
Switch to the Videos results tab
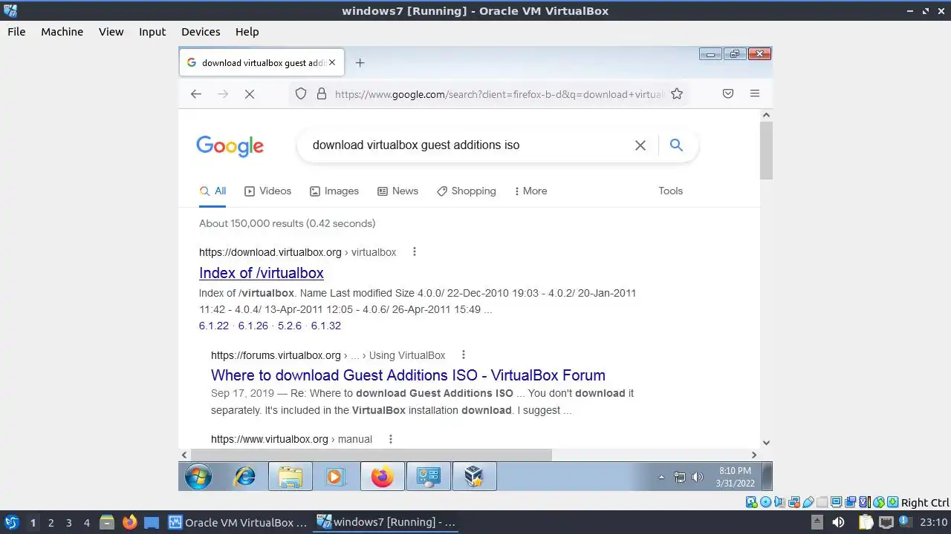tap(268, 191)
